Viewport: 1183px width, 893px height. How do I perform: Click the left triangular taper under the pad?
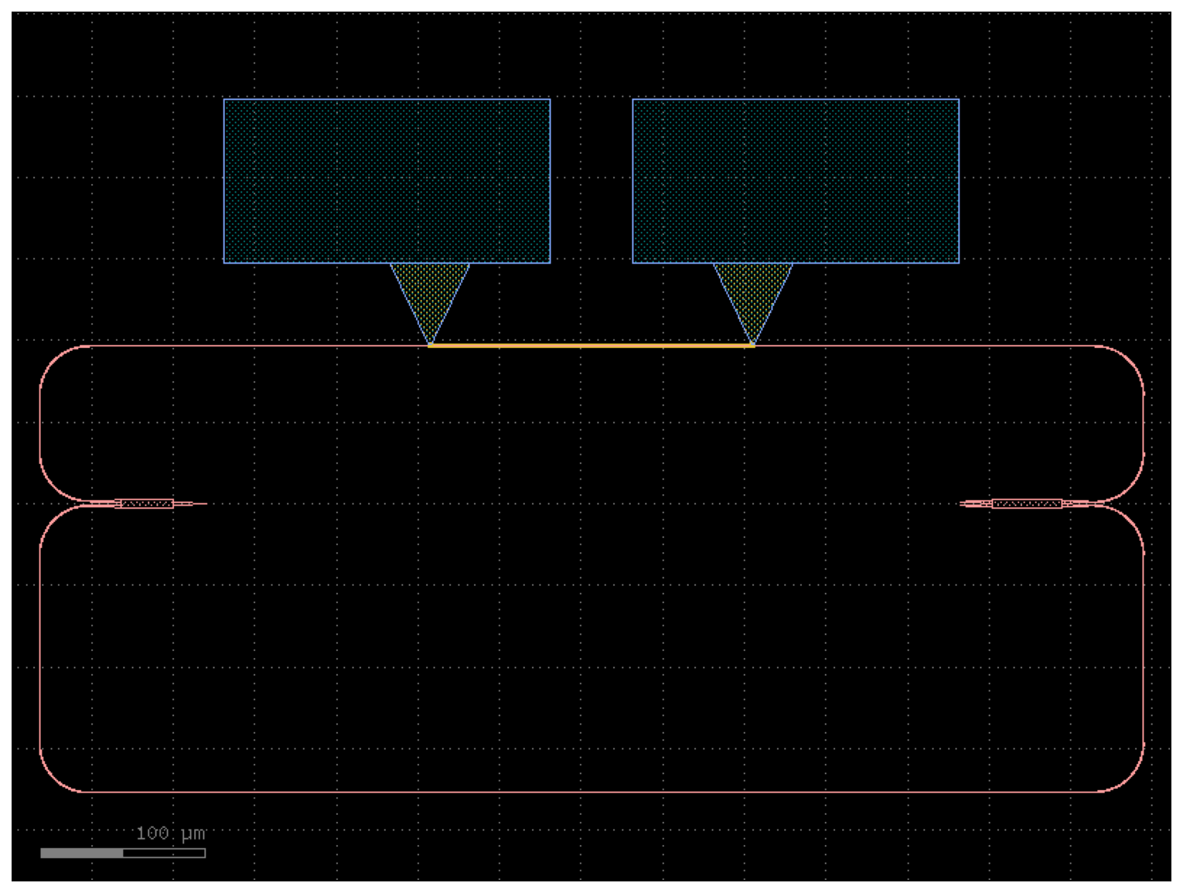pyautogui.click(x=430, y=303)
